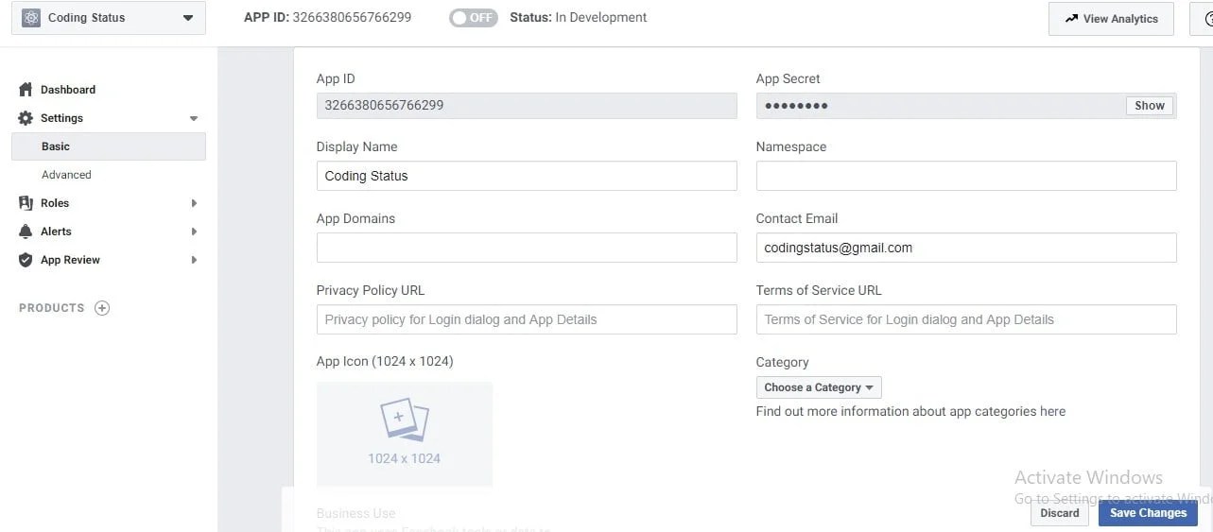Select the Basic settings item
Screen dimensions: 1213x532
point(109,146)
